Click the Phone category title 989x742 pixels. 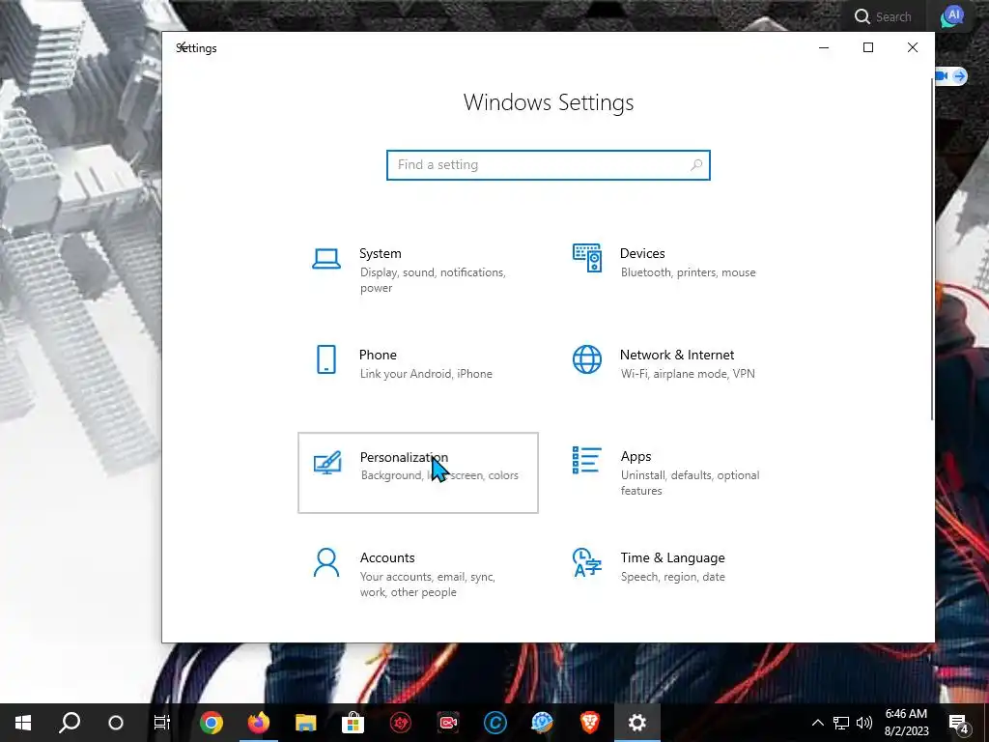(x=378, y=355)
